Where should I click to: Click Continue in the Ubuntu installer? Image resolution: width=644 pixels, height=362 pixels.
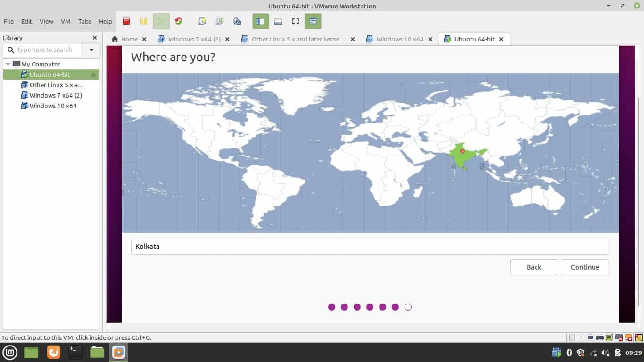pos(585,267)
